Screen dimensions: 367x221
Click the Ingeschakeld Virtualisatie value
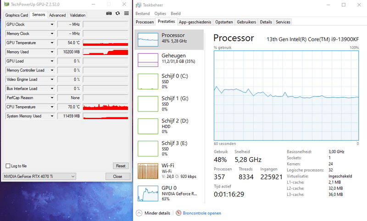[340, 176]
